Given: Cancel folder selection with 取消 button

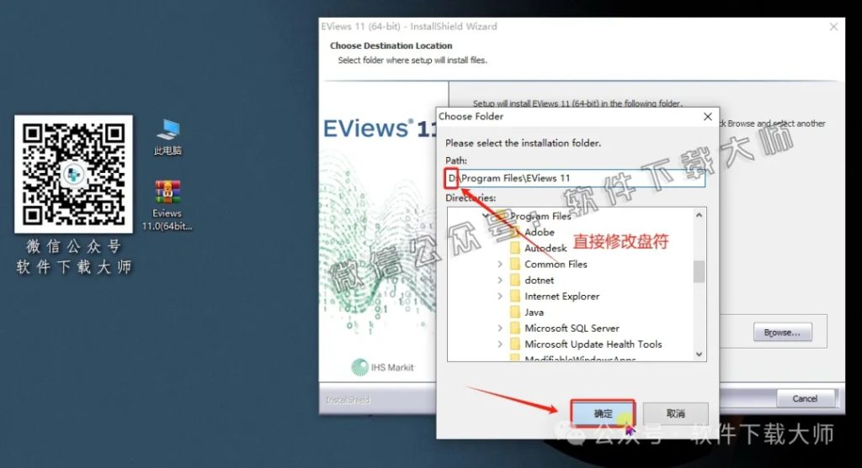Looking at the screenshot, I should click(676, 413).
